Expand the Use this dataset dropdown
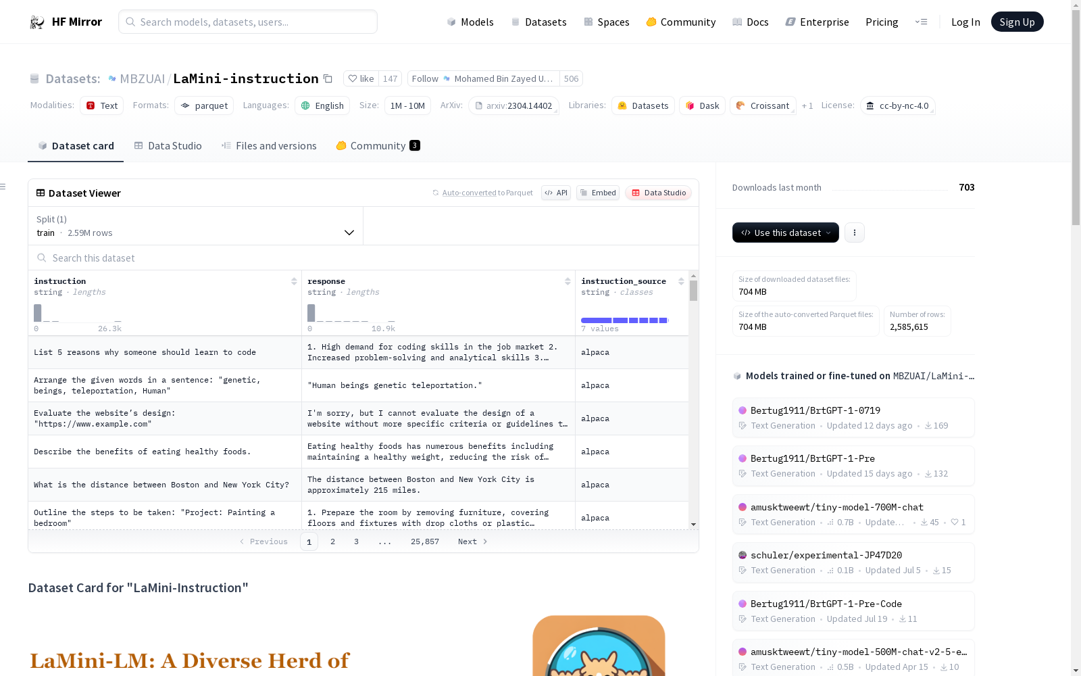1081x676 pixels. coord(786,233)
